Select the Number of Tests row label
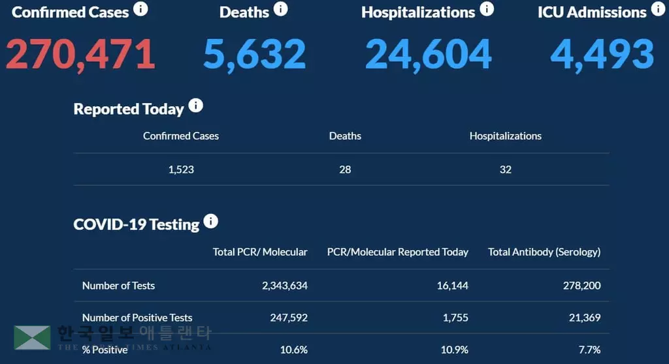Image resolution: width=669 pixels, height=364 pixels. tap(118, 285)
